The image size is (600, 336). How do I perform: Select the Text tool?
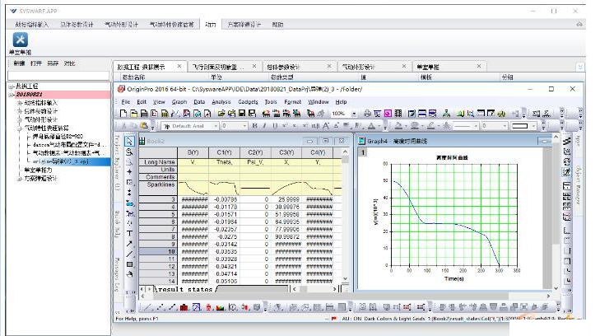tap(130, 233)
